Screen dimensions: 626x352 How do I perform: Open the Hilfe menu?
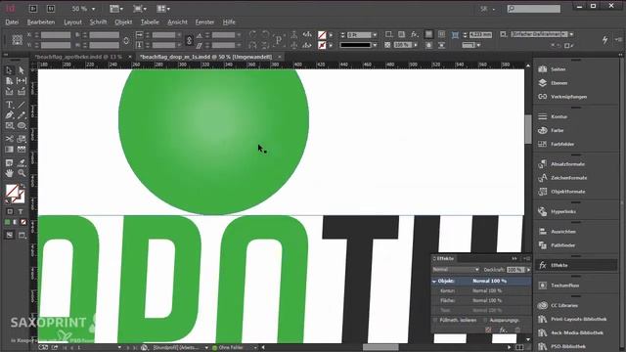coord(229,22)
